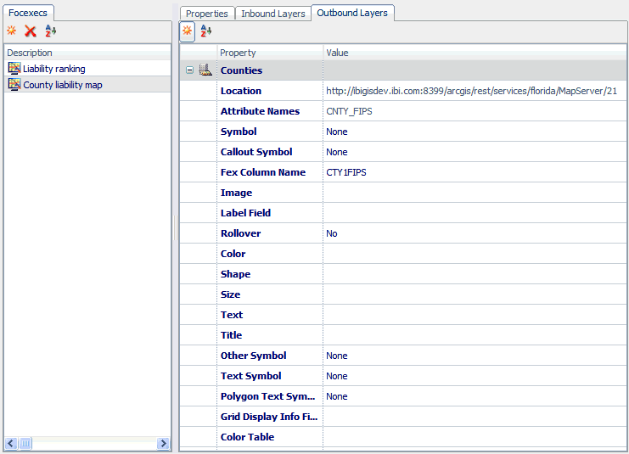
Task: Select the Label Field property label
Action: pyautogui.click(x=245, y=213)
